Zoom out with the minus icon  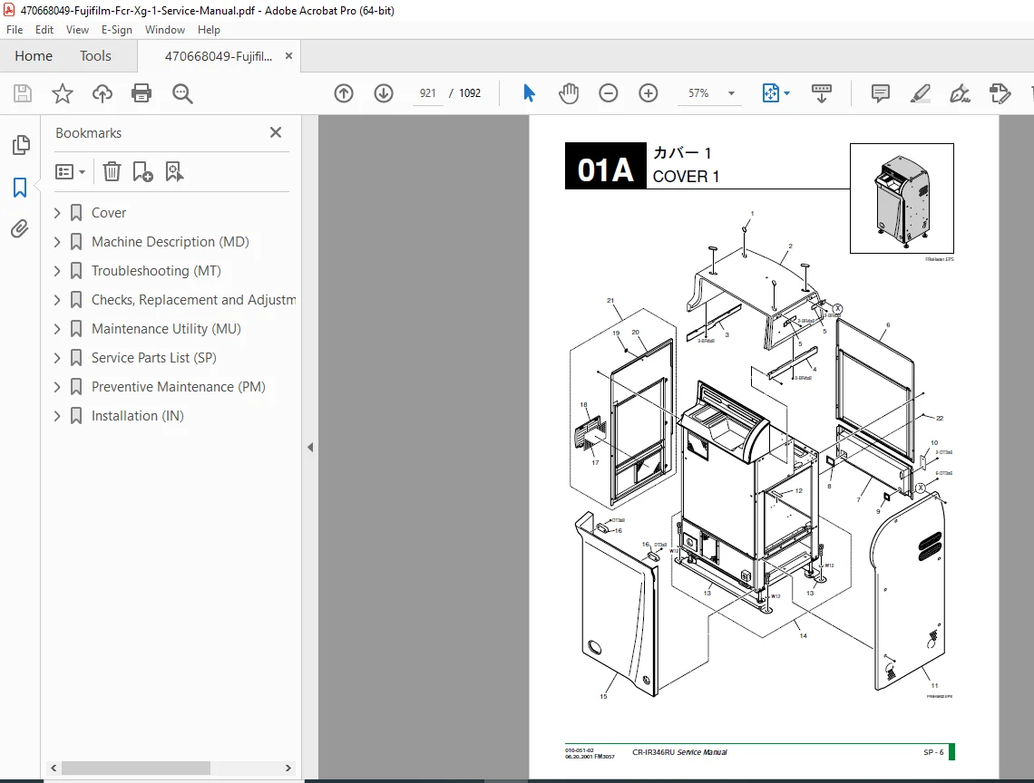point(608,93)
